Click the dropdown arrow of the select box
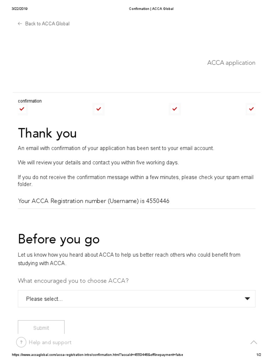This screenshot has height=364, width=273. click(x=247, y=299)
